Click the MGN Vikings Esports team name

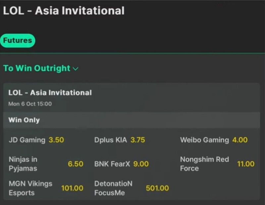[30, 188]
